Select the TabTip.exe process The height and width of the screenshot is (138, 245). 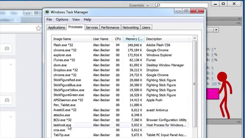click(x=61, y=135)
